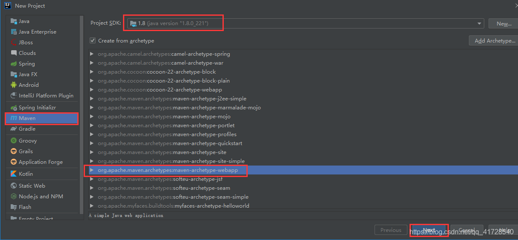
Task: Expand maven-archetype-quickstart node
Action: coord(92,143)
